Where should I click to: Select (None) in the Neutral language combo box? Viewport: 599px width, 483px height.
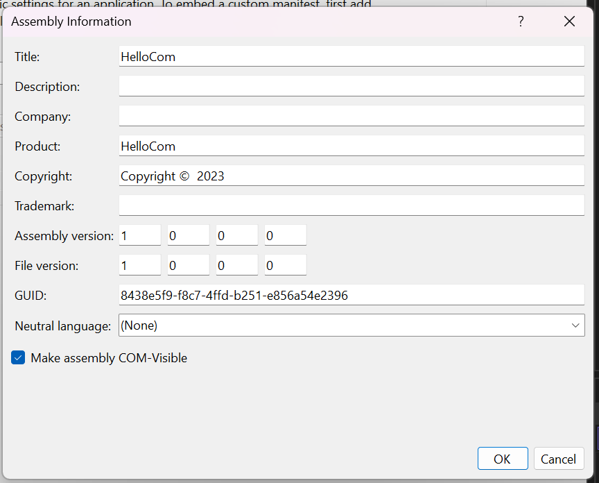pyautogui.click(x=351, y=325)
